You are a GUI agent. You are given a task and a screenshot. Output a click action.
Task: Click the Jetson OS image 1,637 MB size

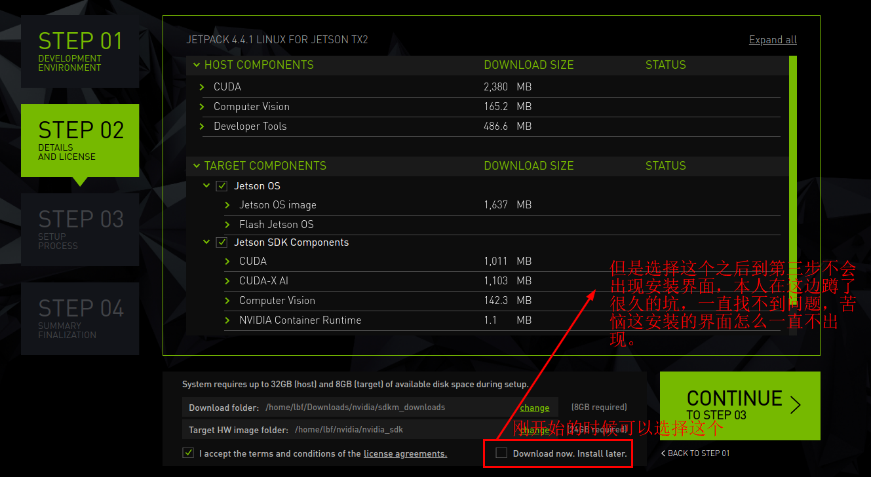(x=507, y=205)
